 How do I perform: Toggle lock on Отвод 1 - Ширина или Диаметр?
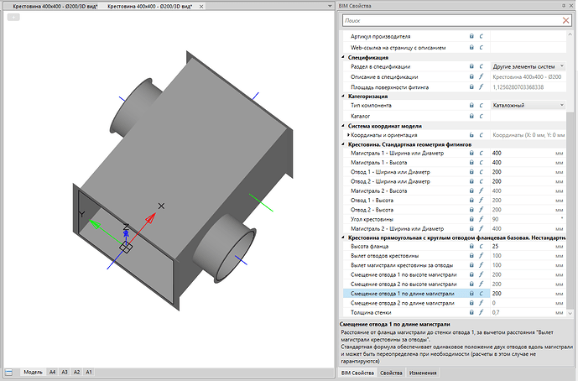click(x=471, y=172)
